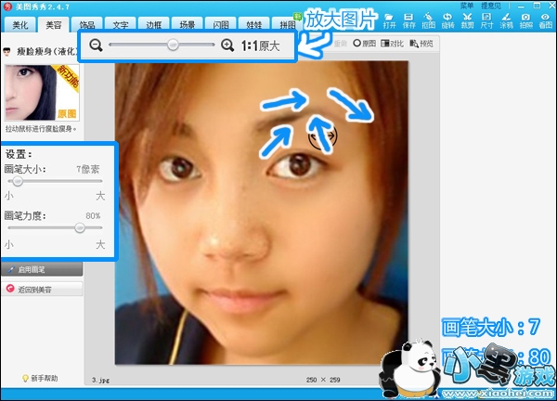Switch to the 边框 tab
This screenshot has width=557, height=401.
(x=154, y=24)
